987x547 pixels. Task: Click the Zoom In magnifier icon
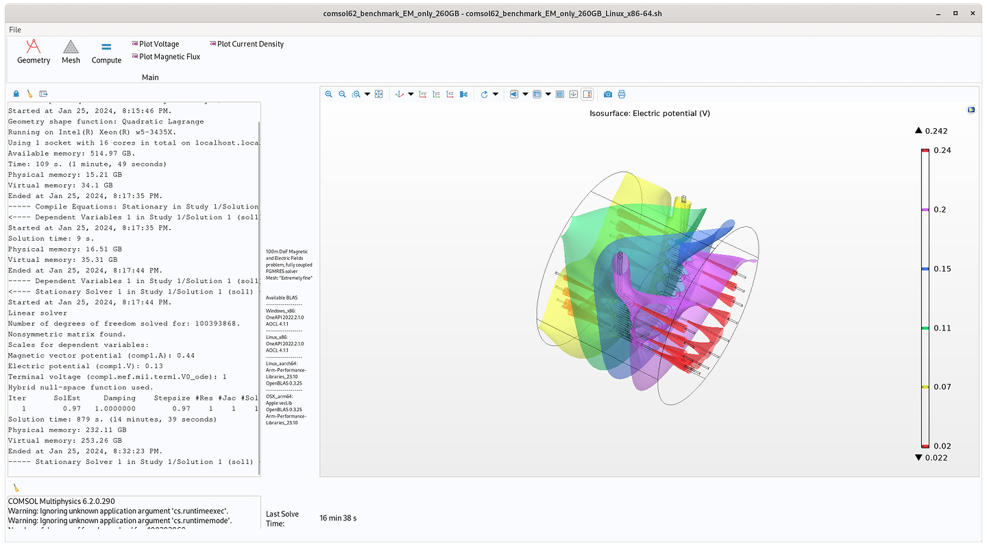(328, 94)
